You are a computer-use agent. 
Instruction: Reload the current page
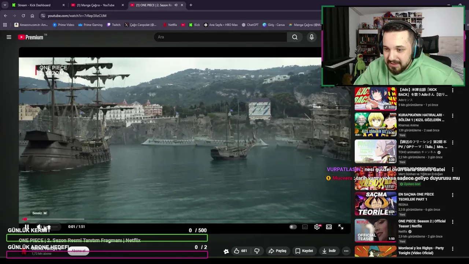[x=23, y=16]
